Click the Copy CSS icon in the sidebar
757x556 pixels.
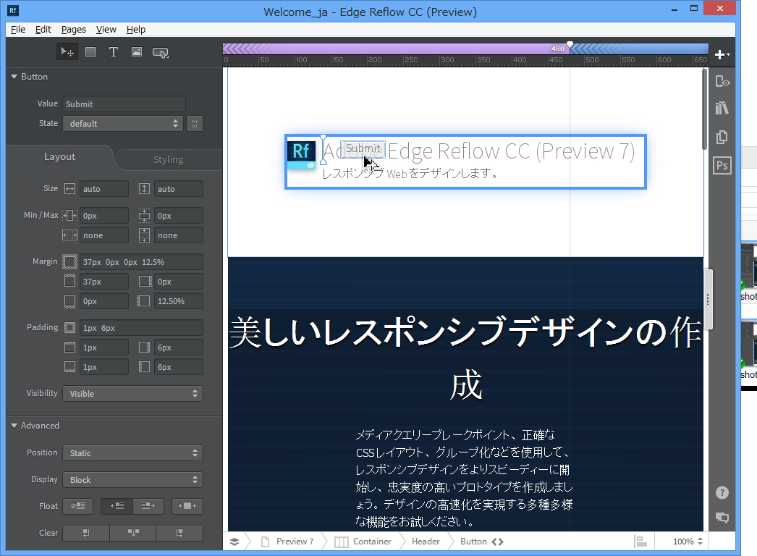[722, 136]
